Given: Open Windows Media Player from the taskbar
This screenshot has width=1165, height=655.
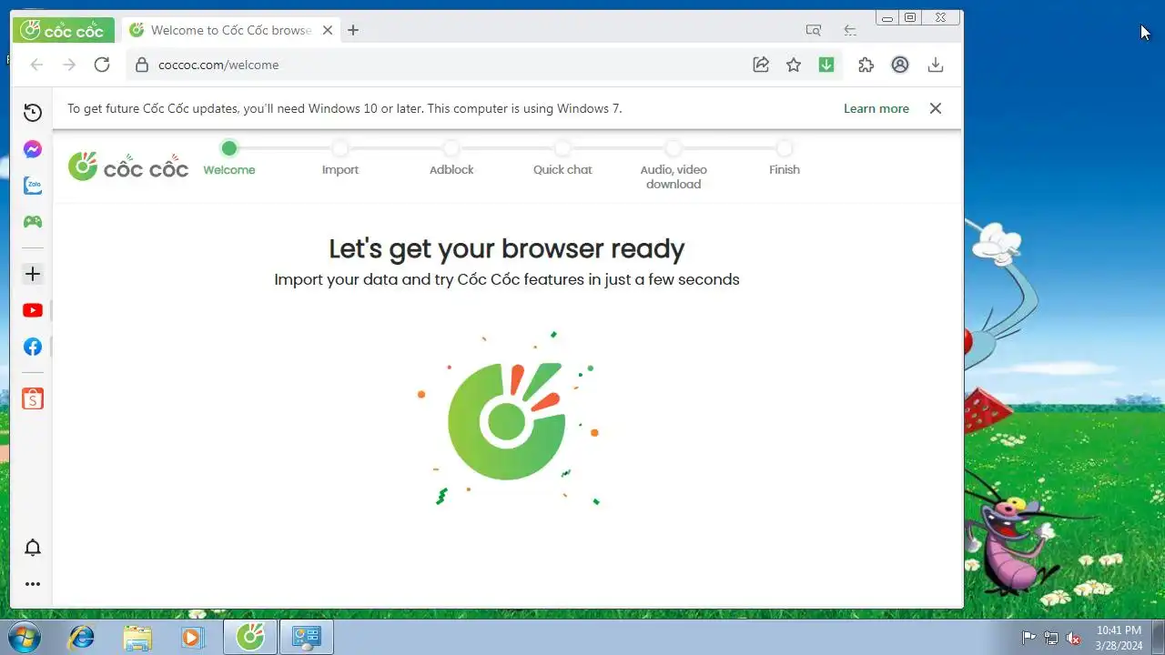Looking at the screenshot, I should [191, 637].
